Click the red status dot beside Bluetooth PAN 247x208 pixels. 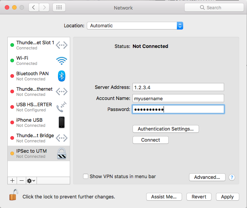click(x=12, y=76)
